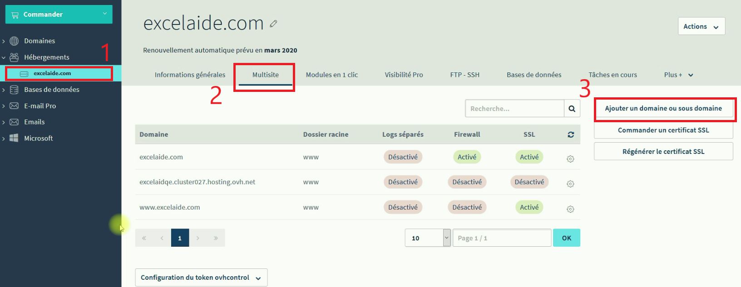
Task: Click SSL Désactivé badge for excelaidqe.cluster027 row
Action: 529,182
